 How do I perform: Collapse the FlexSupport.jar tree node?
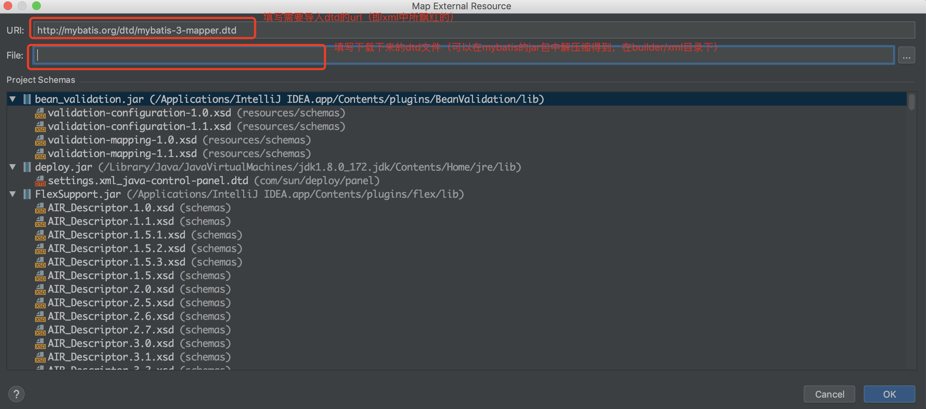click(13, 194)
